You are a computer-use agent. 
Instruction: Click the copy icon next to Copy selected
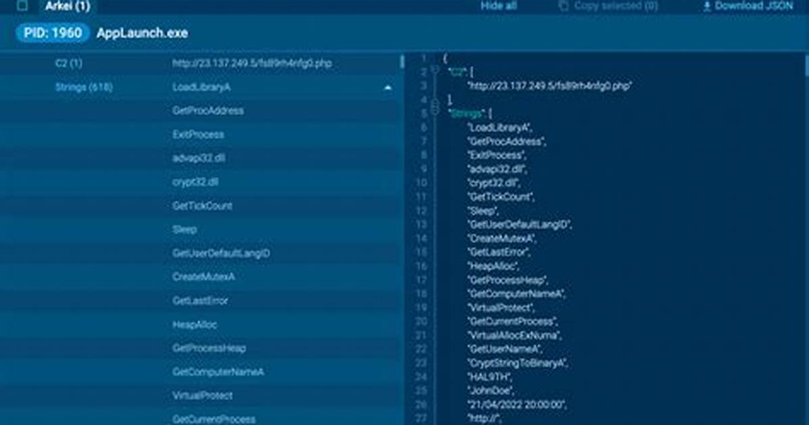[x=563, y=5]
